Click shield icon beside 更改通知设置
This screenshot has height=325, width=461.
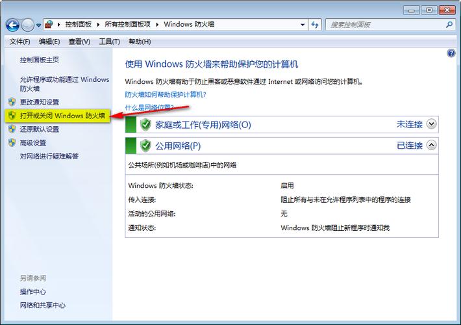pyautogui.click(x=12, y=102)
